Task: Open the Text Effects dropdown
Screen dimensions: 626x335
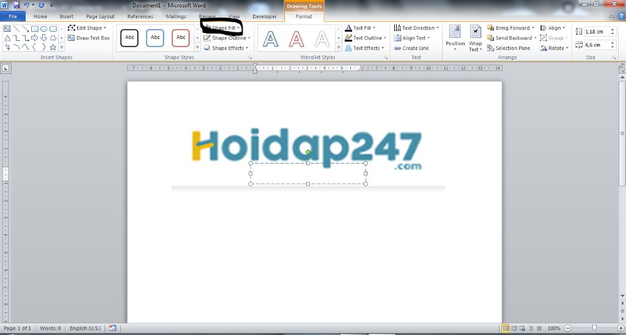Action: (x=364, y=48)
